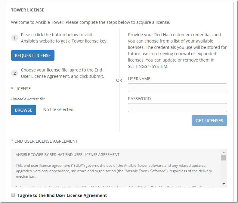Image resolution: width=238 pixels, height=203 pixels.
Task: Click the END USER LICENSE AGREEMENT section heading
Action: 46,141
